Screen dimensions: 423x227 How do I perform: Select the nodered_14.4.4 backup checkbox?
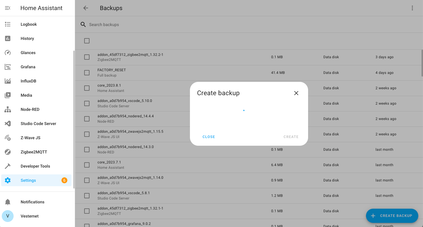click(x=87, y=119)
